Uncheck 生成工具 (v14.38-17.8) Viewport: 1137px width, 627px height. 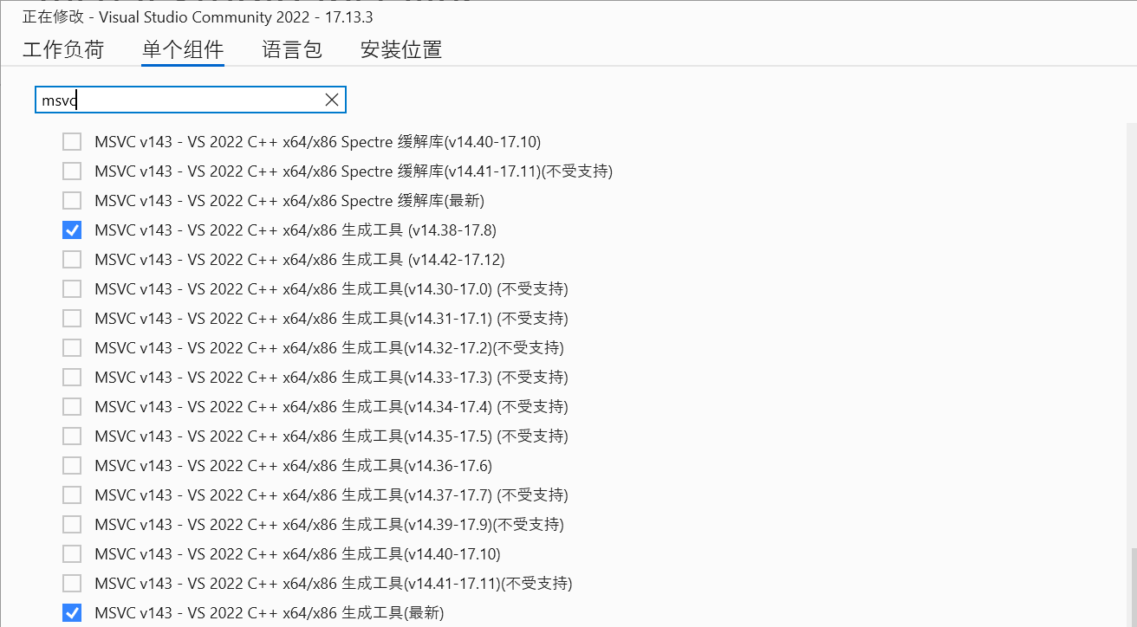72,229
